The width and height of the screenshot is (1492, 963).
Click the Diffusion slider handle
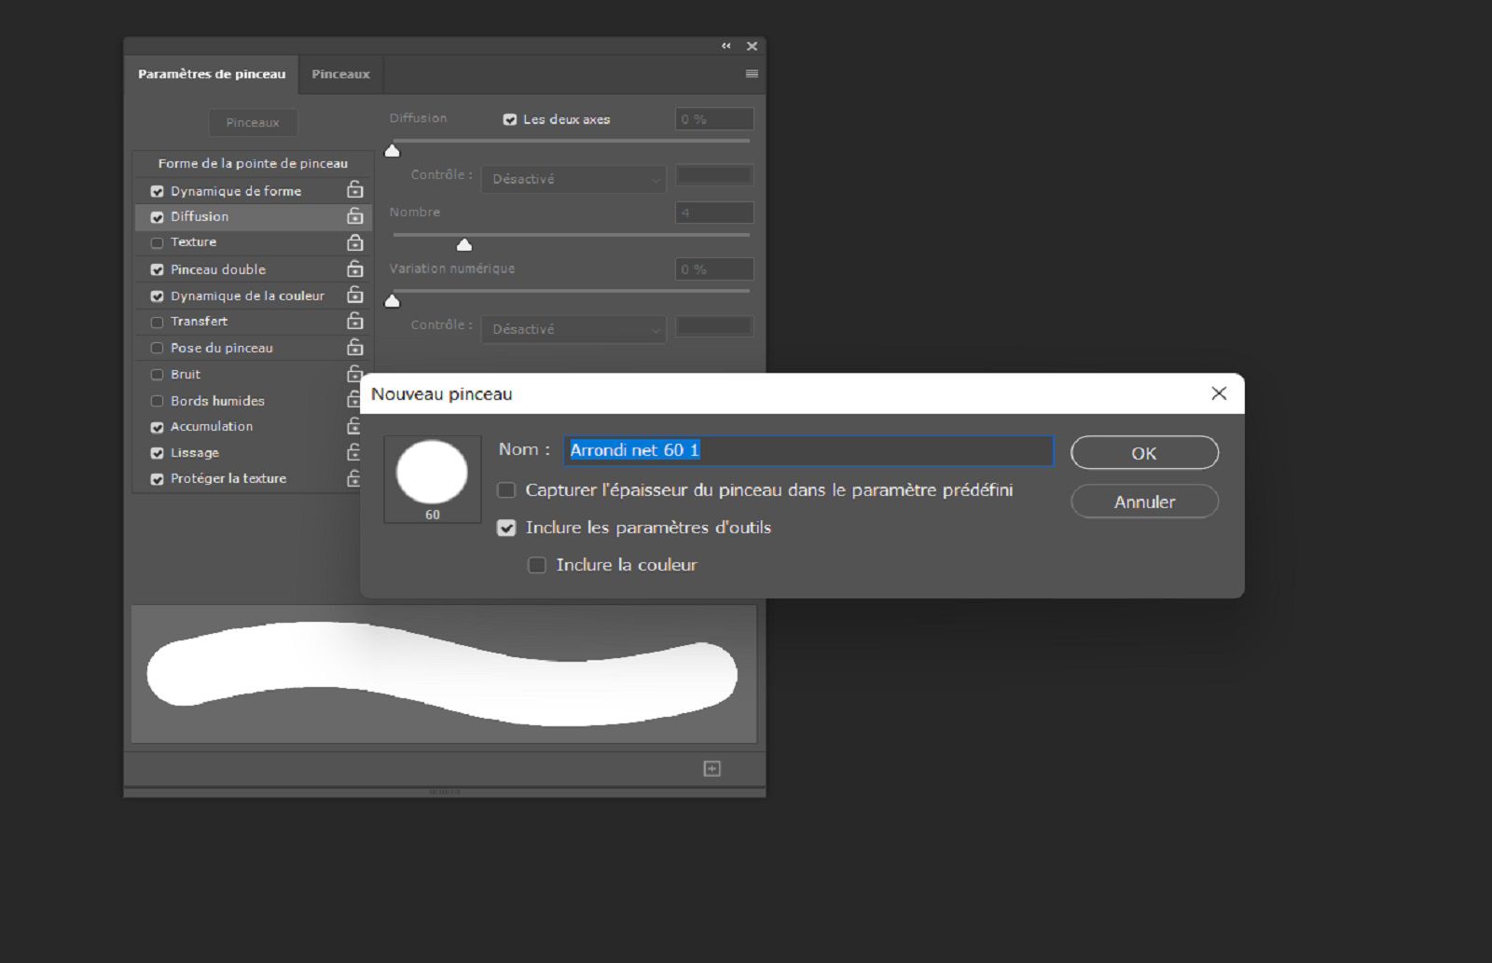click(x=393, y=151)
